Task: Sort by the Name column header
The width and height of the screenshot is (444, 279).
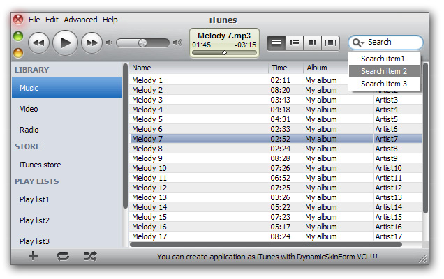Action: click(199, 68)
